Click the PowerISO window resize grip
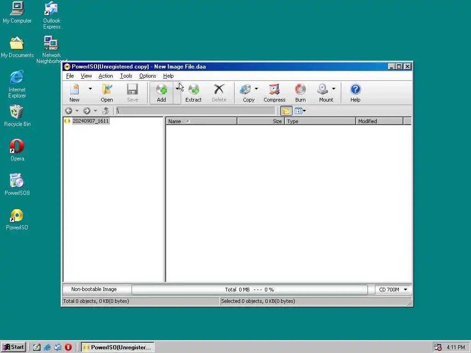Image resolution: width=471 pixels, height=353 pixels. click(x=409, y=303)
